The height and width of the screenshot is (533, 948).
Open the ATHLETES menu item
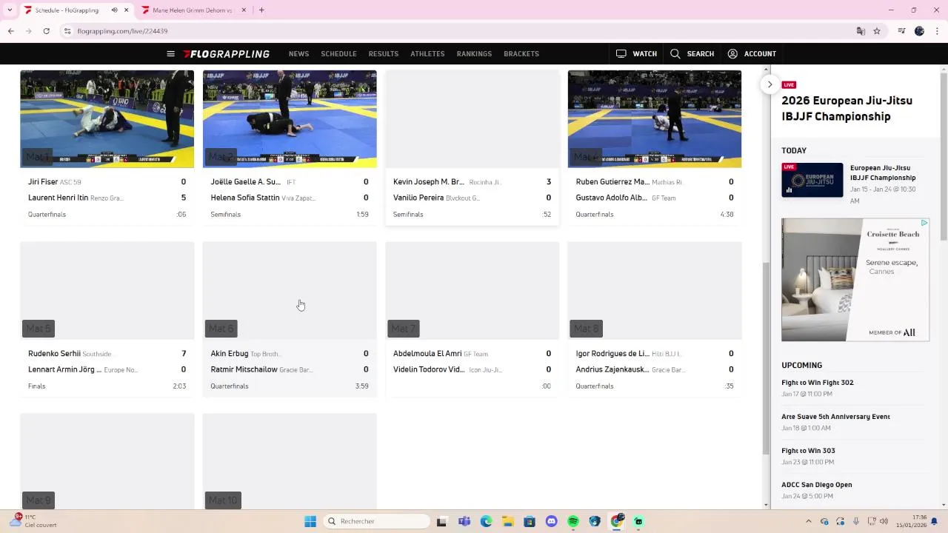tap(427, 54)
